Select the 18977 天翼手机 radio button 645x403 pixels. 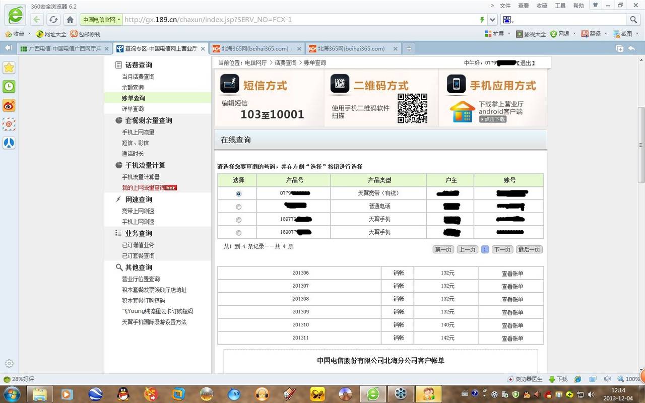(238, 220)
